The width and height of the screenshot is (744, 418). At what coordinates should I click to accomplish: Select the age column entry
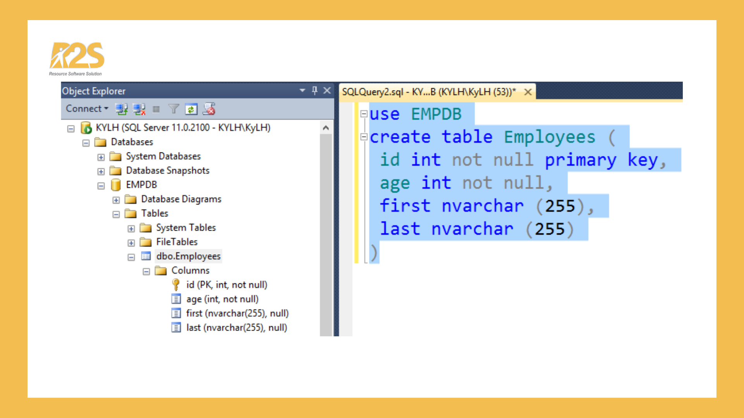coord(222,299)
